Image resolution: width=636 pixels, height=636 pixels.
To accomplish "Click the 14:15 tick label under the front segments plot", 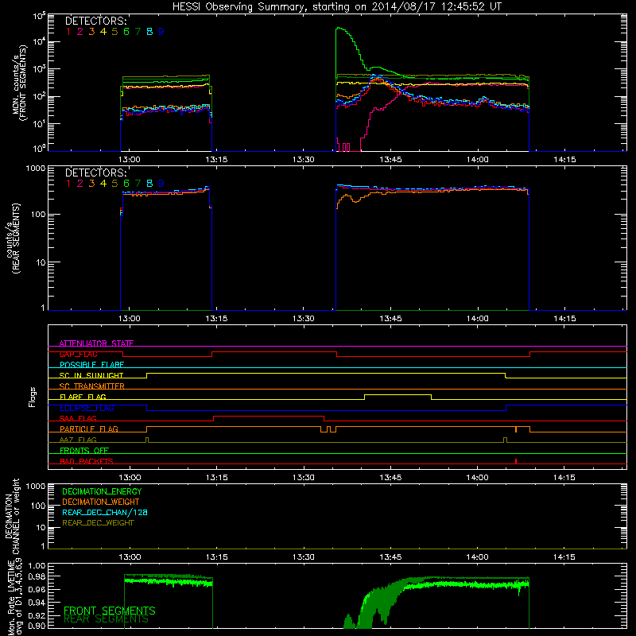I will tap(564, 160).
